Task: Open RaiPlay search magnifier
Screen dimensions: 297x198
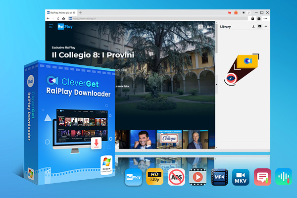Action: tap(191, 27)
